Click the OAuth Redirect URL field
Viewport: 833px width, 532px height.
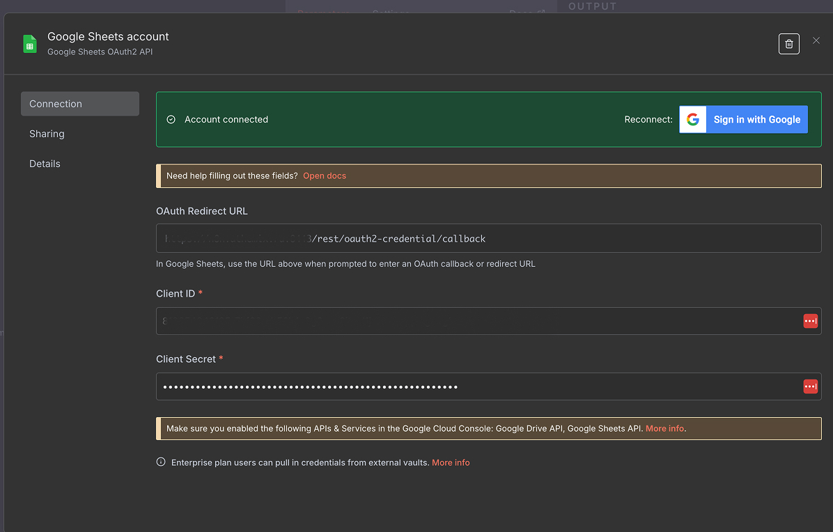tap(489, 238)
